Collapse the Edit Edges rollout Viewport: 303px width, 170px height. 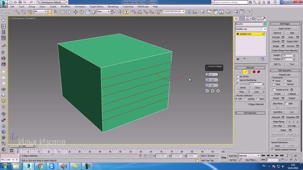click(285, 24)
